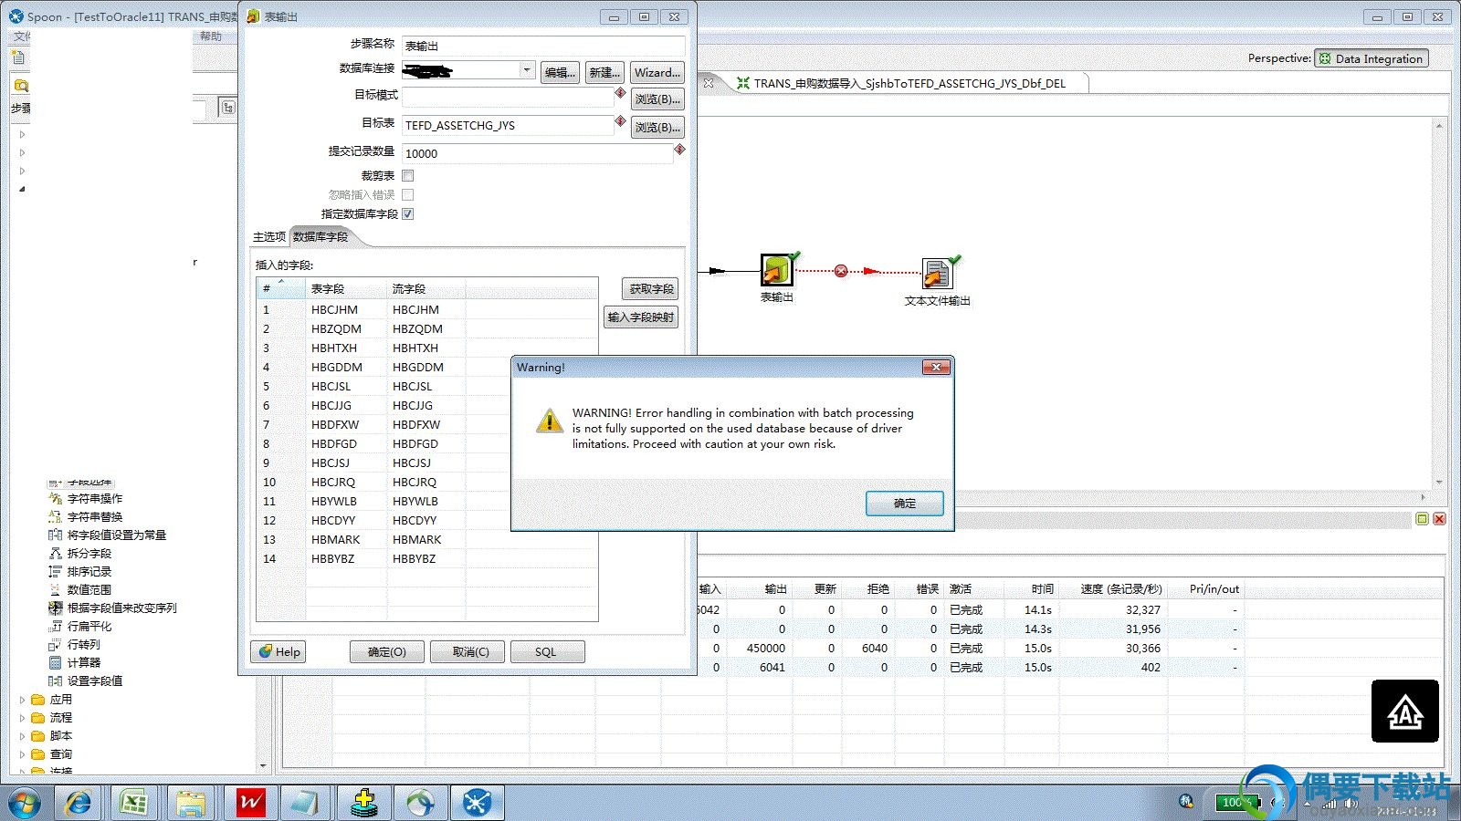Click the 流字段 column header
Image resolution: width=1461 pixels, height=821 pixels.
[426, 288]
